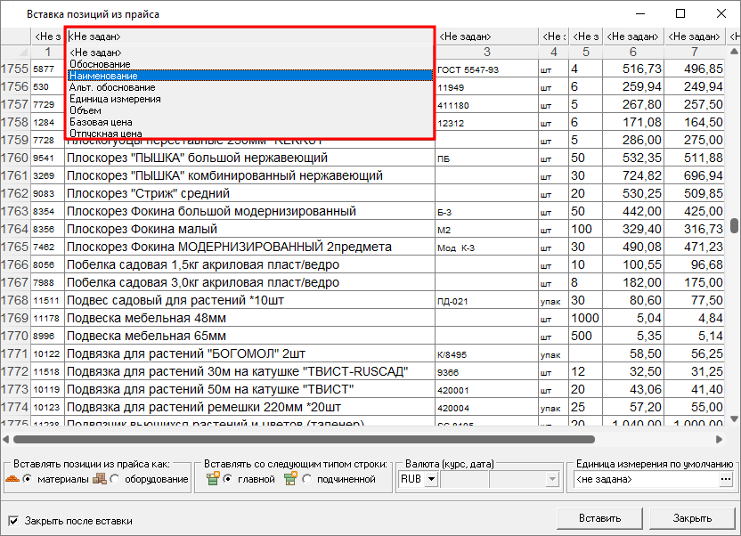Viewport: 741px width, 536px height.
Task: Click the horizontal scrollbar thumb
Action: coord(303,439)
